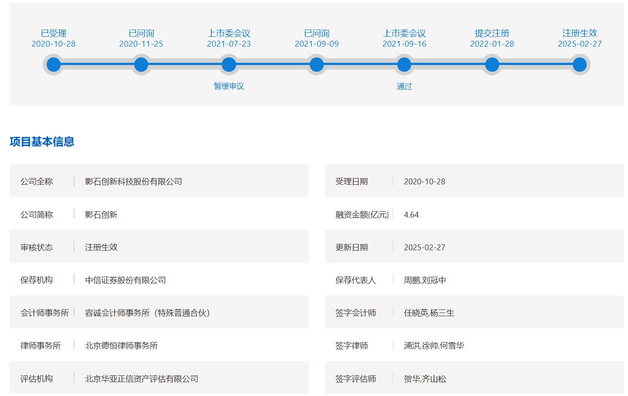Click the 上市委会议 label above 2021-09-16
The width and height of the screenshot is (628, 396).
click(404, 33)
